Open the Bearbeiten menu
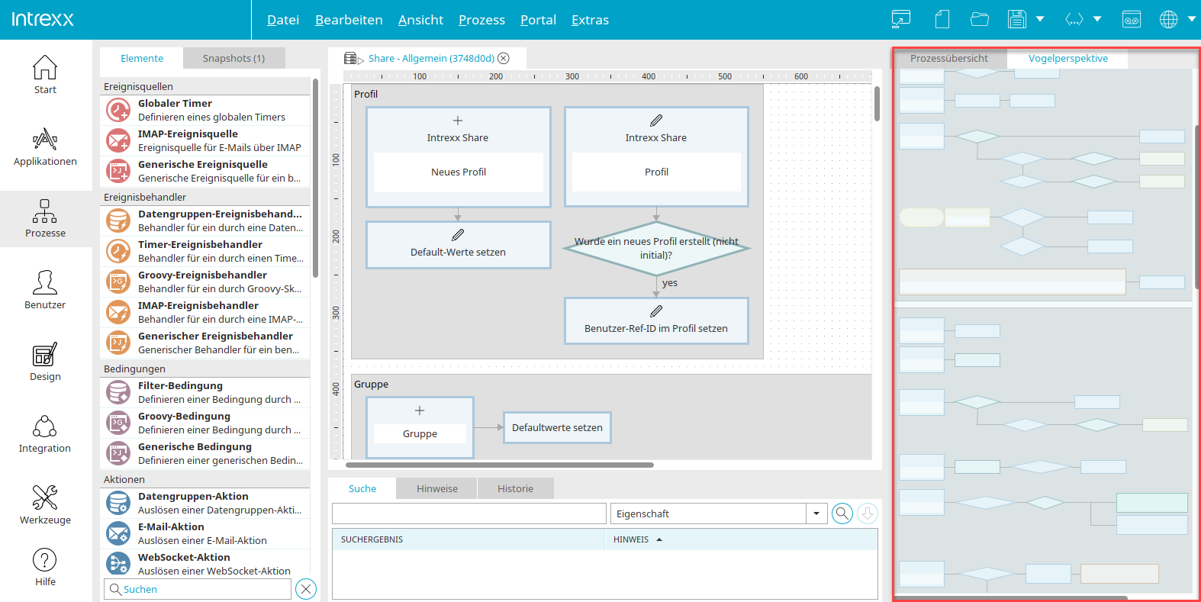The height and width of the screenshot is (602, 1201). [349, 20]
